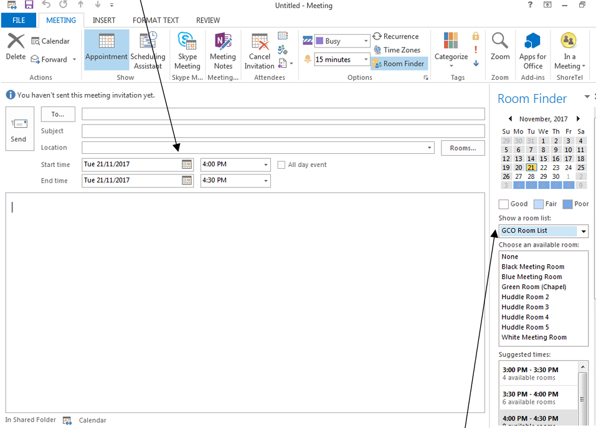Expand the GCO Room List dropdown
The width and height of the screenshot is (596, 428).
584,231
